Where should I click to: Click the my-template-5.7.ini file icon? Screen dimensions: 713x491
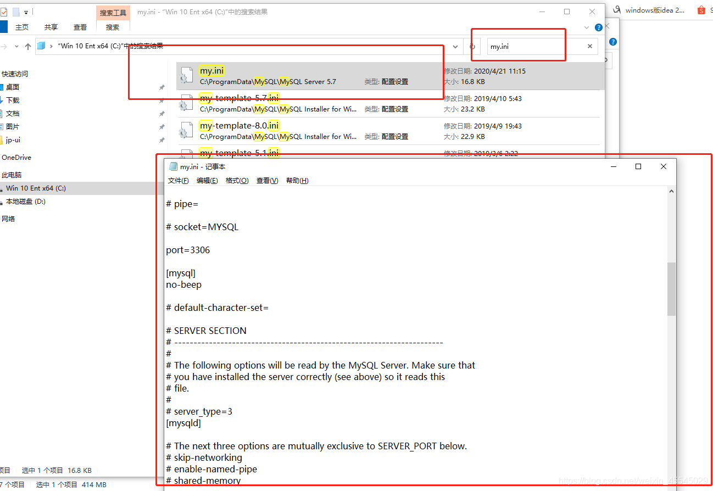click(187, 103)
